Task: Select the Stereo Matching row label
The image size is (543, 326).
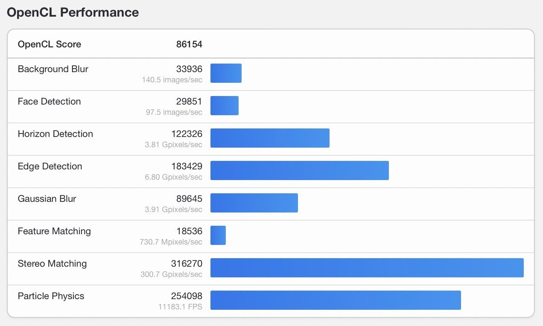Action: 52,264
